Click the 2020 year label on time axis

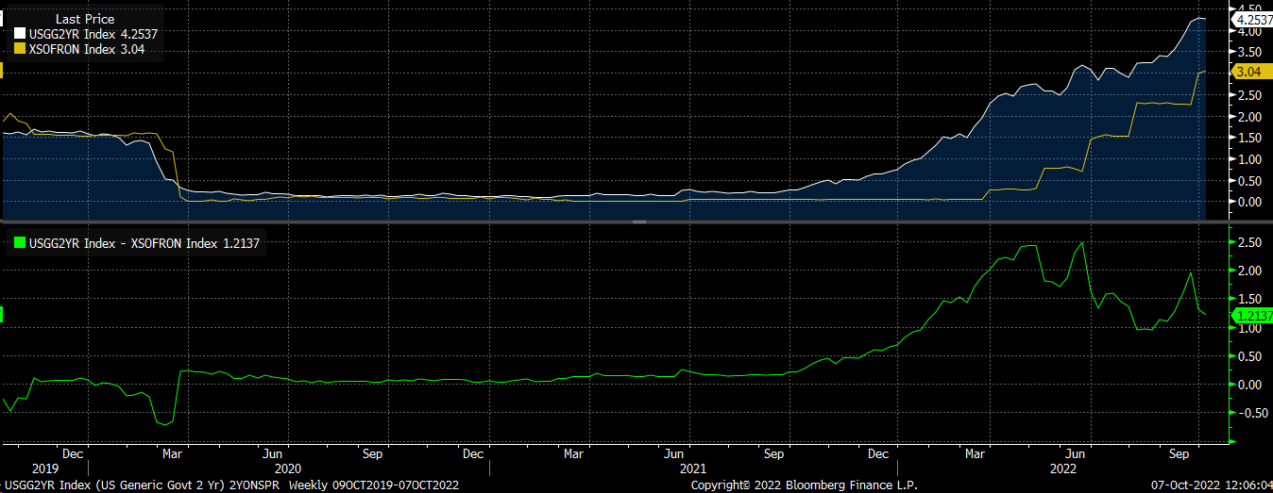click(286, 468)
